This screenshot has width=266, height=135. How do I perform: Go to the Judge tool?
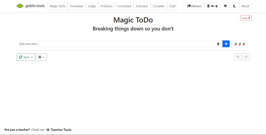click(x=92, y=6)
